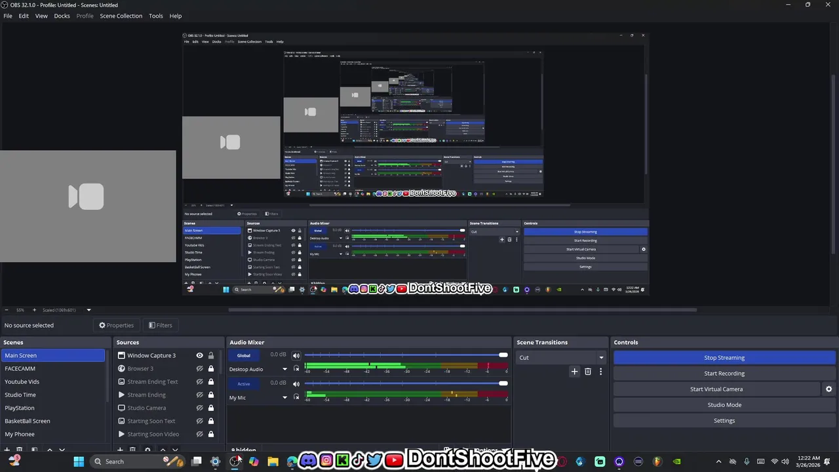Open the Help menu

(176, 16)
